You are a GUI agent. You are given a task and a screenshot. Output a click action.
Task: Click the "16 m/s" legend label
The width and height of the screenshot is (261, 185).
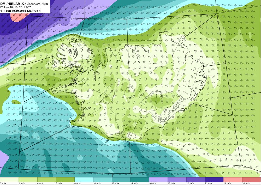tap(153, 183)
